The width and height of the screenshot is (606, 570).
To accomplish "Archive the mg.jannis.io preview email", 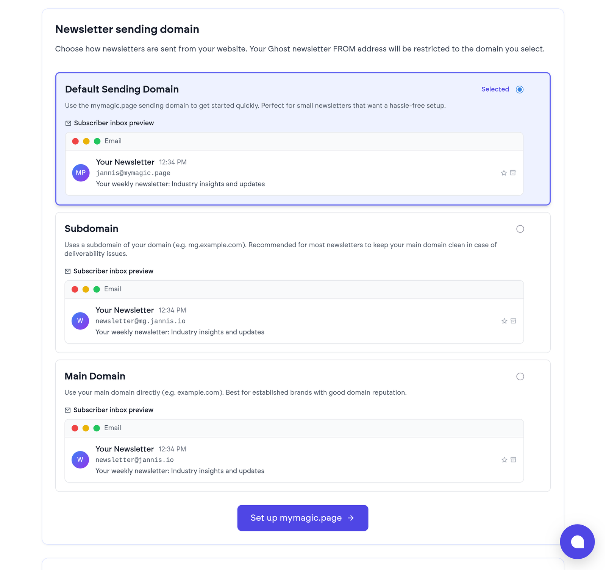I will (x=513, y=321).
